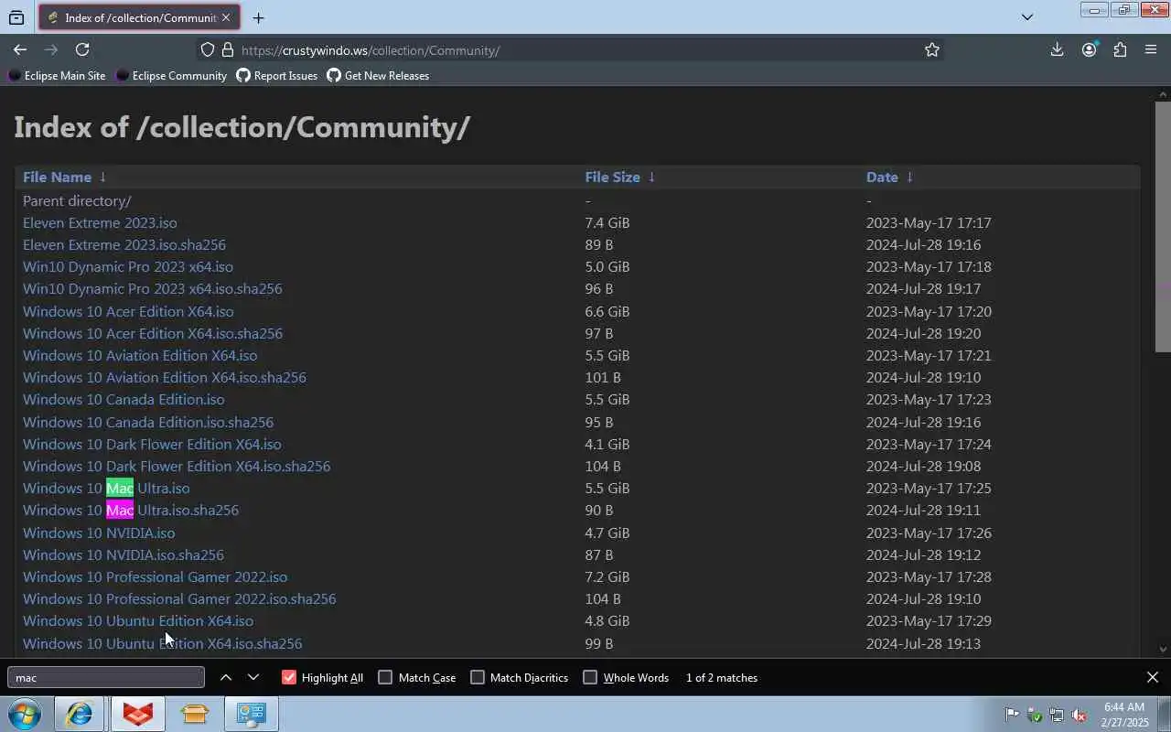Image resolution: width=1171 pixels, height=732 pixels.
Task: Click the find bar search field
Action: [106, 677]
